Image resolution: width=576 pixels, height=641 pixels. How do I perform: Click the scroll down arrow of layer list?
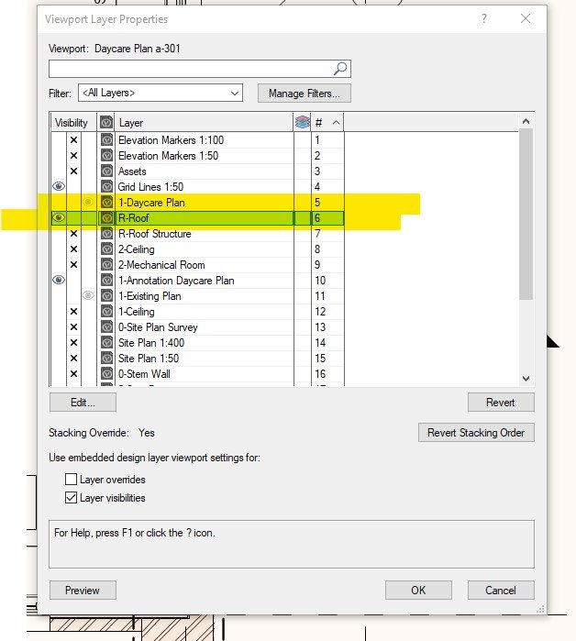526,378
